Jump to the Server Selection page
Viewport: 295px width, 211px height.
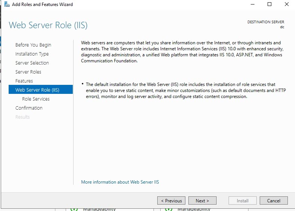[x=32, y=63]
